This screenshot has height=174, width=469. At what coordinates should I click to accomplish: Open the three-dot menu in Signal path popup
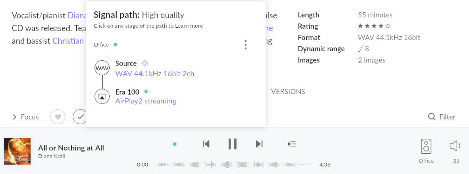point(245,45)
